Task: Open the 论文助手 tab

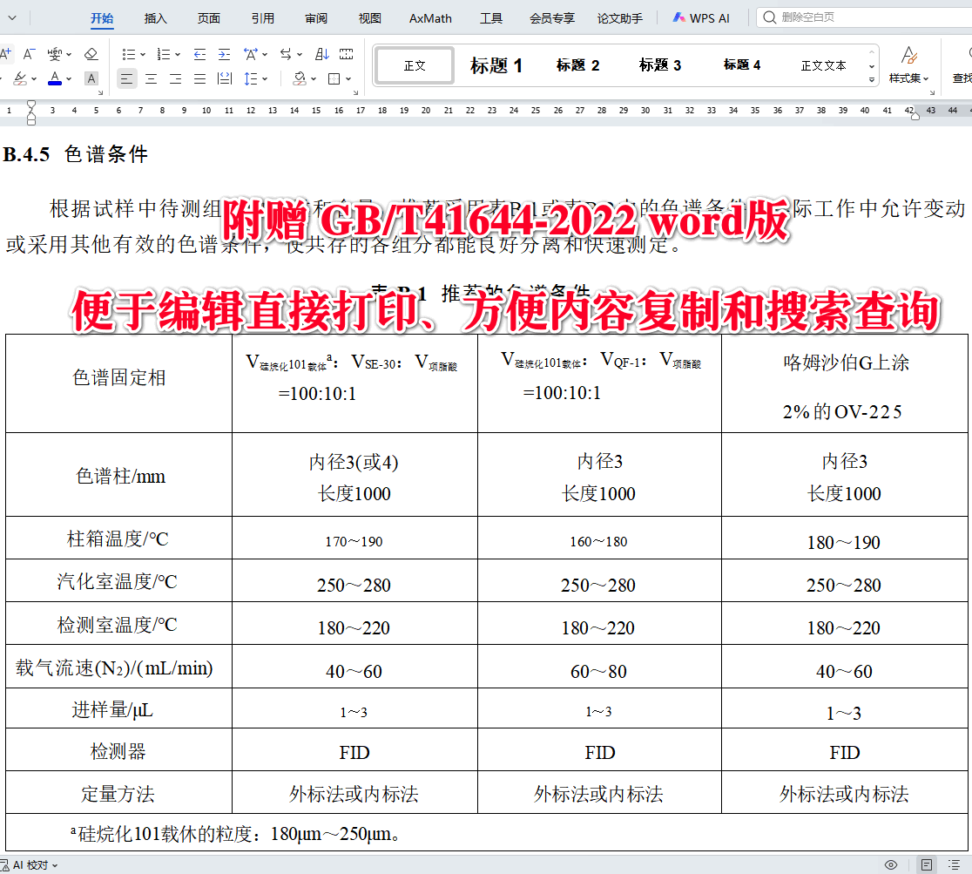Action: point(620,18)
